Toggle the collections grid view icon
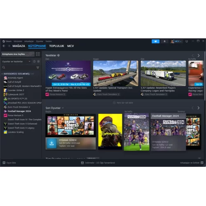206x206 pixels. point(38,54)
